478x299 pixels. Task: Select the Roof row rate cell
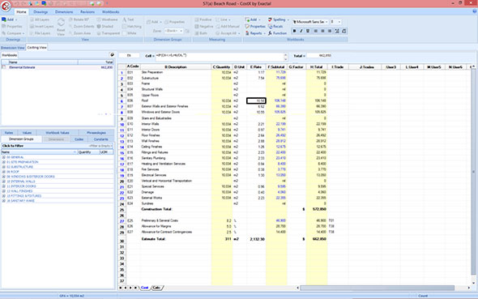(256, 100)
